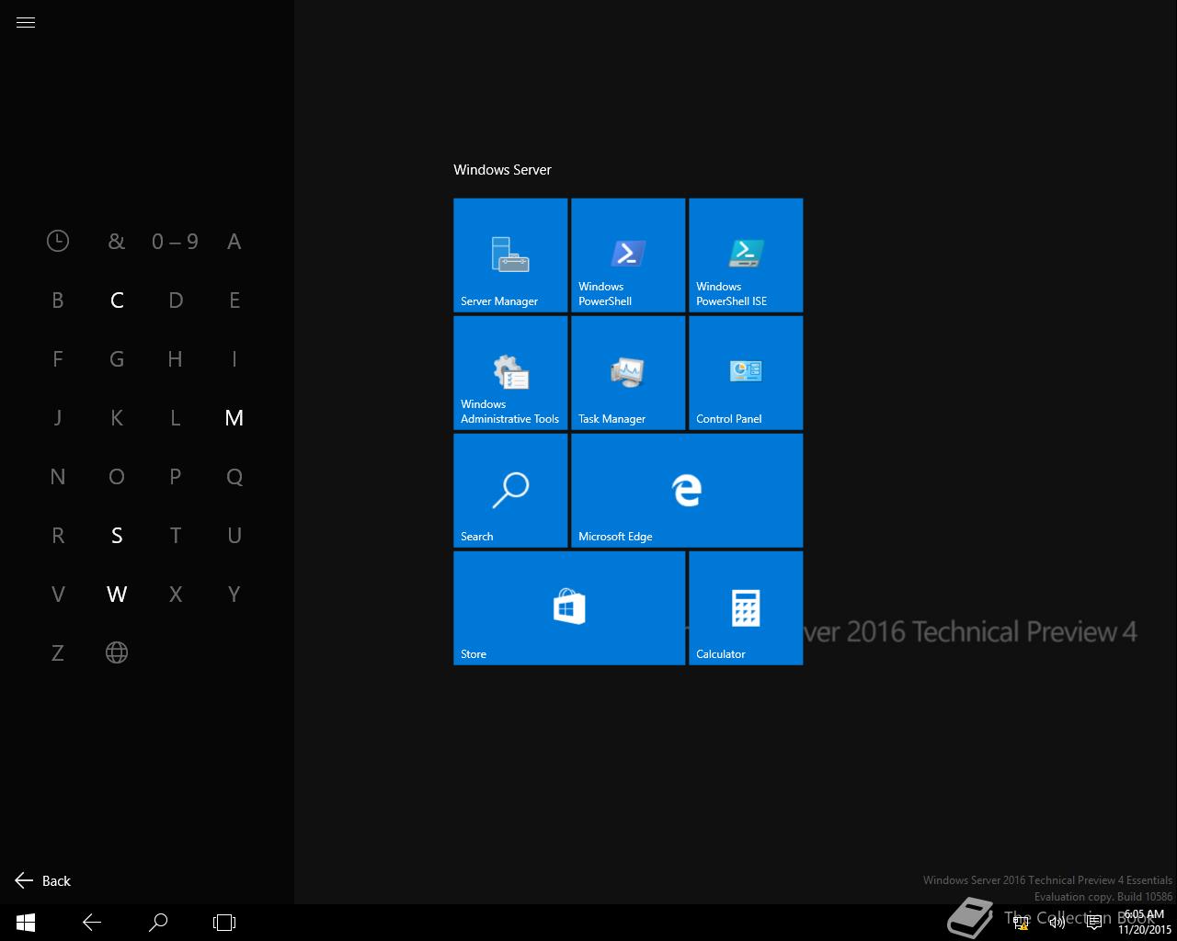Select letter F in the index
1177x941 pixels.
coord(58,358)
